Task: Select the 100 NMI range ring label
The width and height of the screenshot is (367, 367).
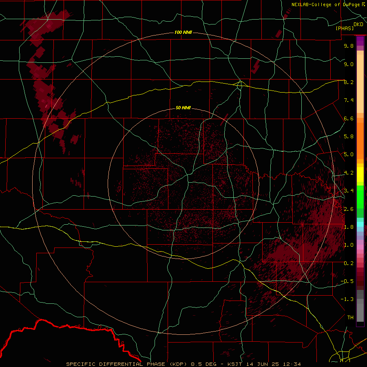Action: click(183, 32)
